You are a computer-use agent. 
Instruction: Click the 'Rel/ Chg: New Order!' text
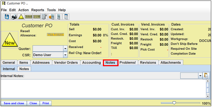pyautogui.click(x=85, y=53)
